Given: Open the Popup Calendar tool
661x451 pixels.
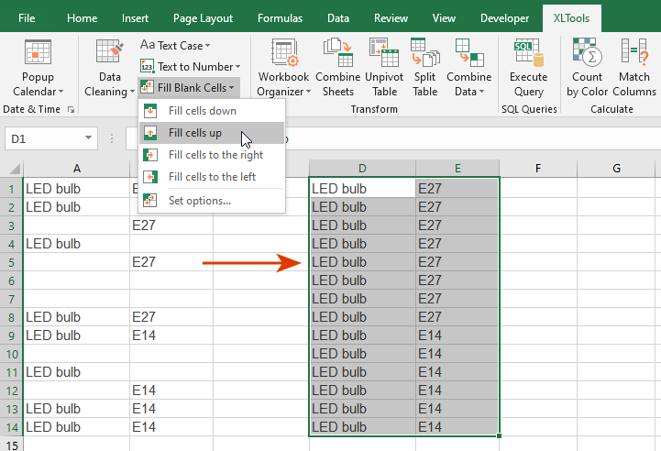Looking at the screenshot, I should click(x=38, y=68).
